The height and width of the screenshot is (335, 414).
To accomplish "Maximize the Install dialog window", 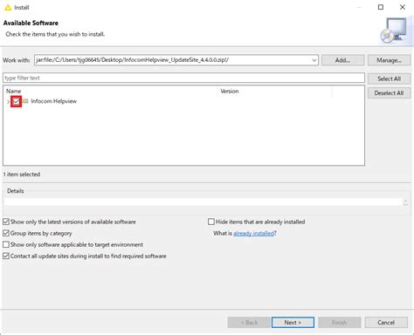I will coord(381,7).
